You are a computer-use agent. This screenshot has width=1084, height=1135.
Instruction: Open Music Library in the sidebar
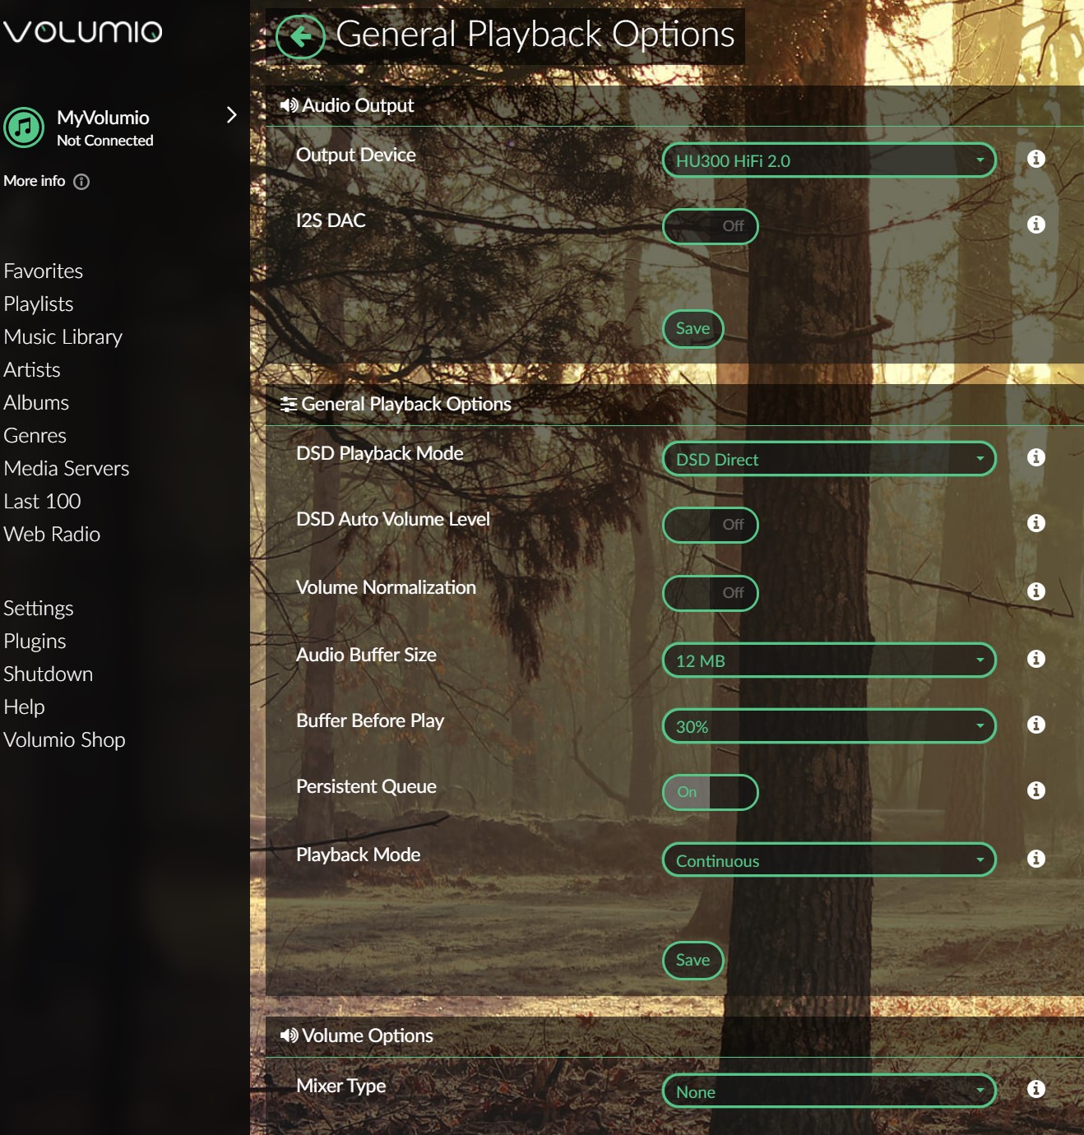(x=63, y=336)
